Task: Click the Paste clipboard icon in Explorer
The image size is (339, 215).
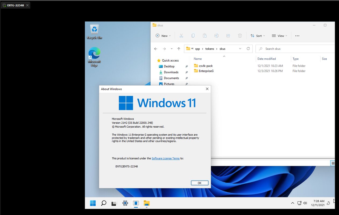Action: click(x=205, y=36)
